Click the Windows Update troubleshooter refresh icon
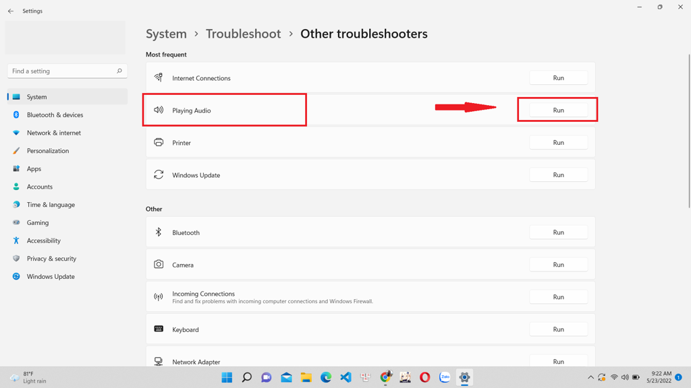 point(159,174)
